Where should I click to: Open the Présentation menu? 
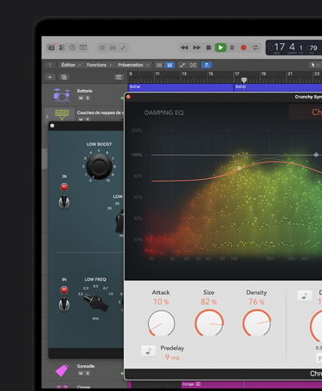[x=133, y=65]
